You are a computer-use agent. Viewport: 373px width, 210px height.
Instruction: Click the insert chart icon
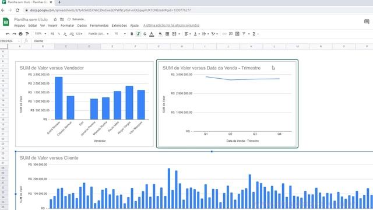237,34
